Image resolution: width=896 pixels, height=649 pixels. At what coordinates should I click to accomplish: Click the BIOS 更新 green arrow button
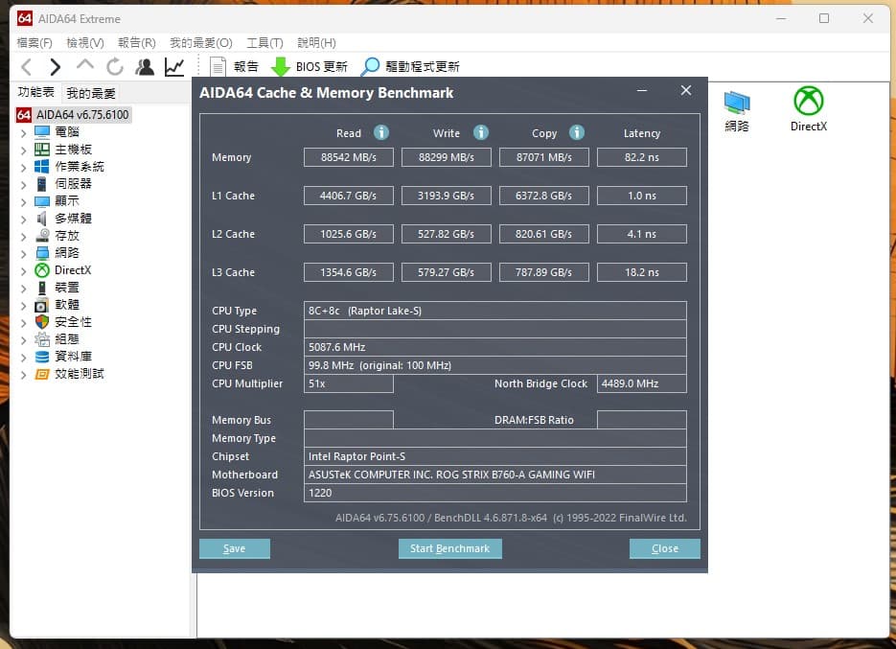click(310, 67)
